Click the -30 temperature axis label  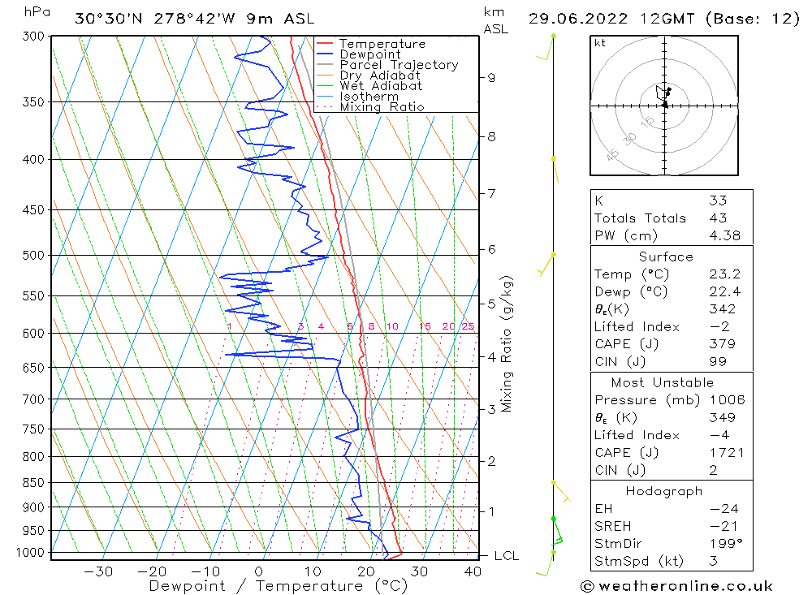coord(98,571)
